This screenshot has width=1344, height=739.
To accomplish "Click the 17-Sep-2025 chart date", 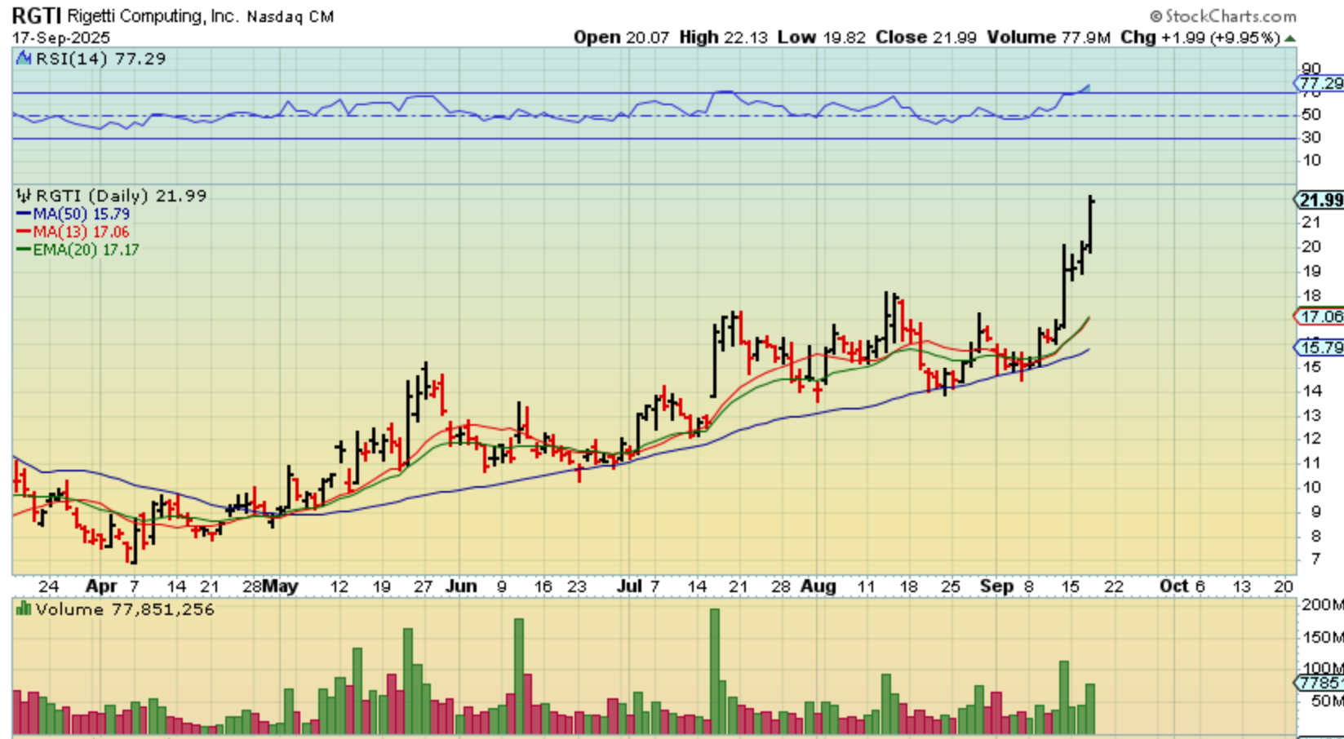I will tap(61, 38).
